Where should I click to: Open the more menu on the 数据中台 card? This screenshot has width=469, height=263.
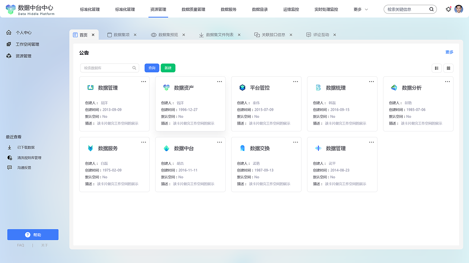coord(219,142)
